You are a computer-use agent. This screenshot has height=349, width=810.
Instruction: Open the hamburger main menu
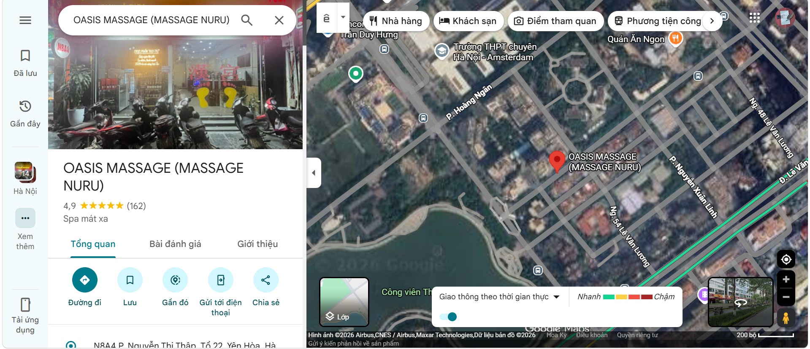[x=25, y=20]
